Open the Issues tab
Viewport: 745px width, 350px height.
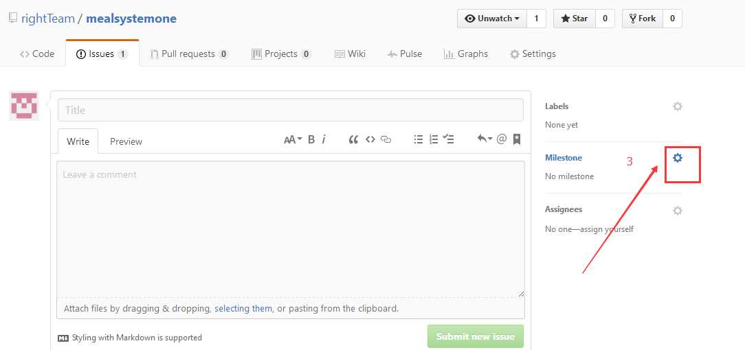coord(102,54)
